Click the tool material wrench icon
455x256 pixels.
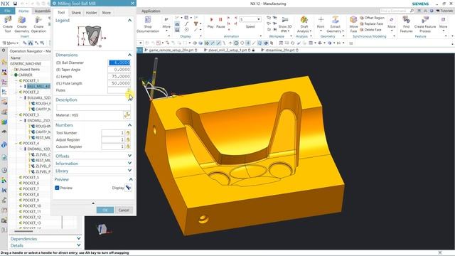pyautogui.click(x=127, y=115)
